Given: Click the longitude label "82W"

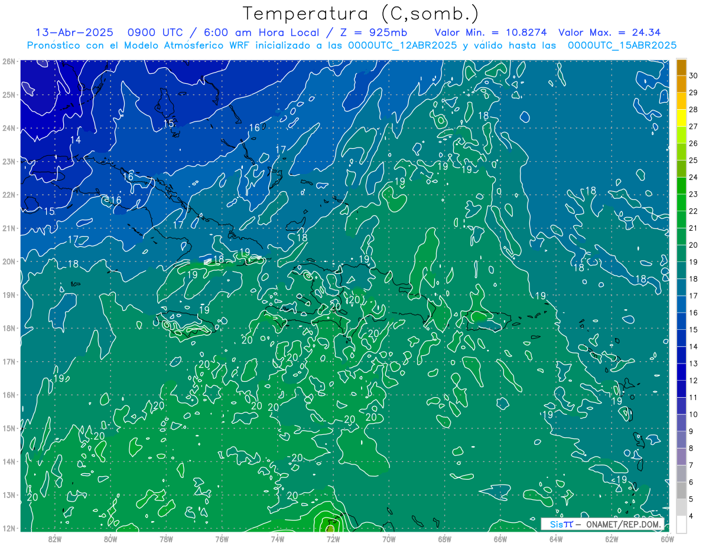Looking at the screenshot, I should tap(55, 539).
